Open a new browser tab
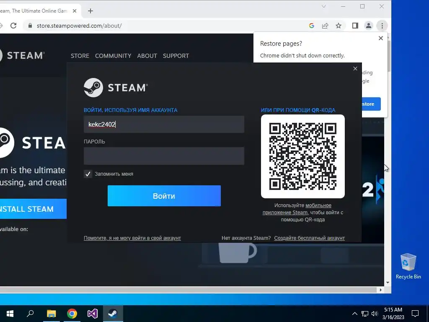The height and width of the screenshot is (322, 429). (x=90, y=11)
